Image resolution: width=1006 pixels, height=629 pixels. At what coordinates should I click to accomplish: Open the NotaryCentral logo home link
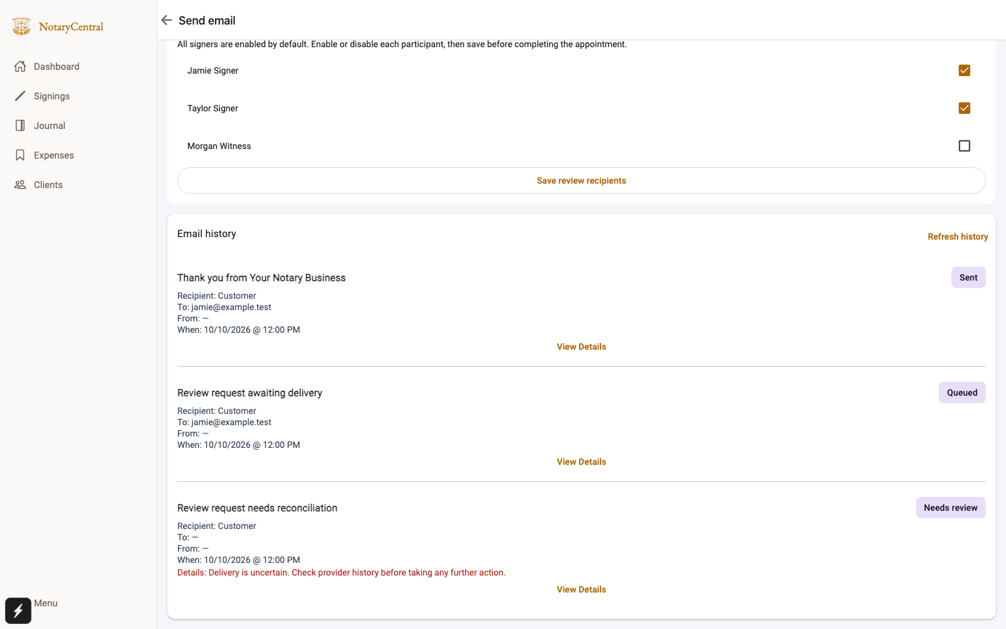click(x=57, y=26)
